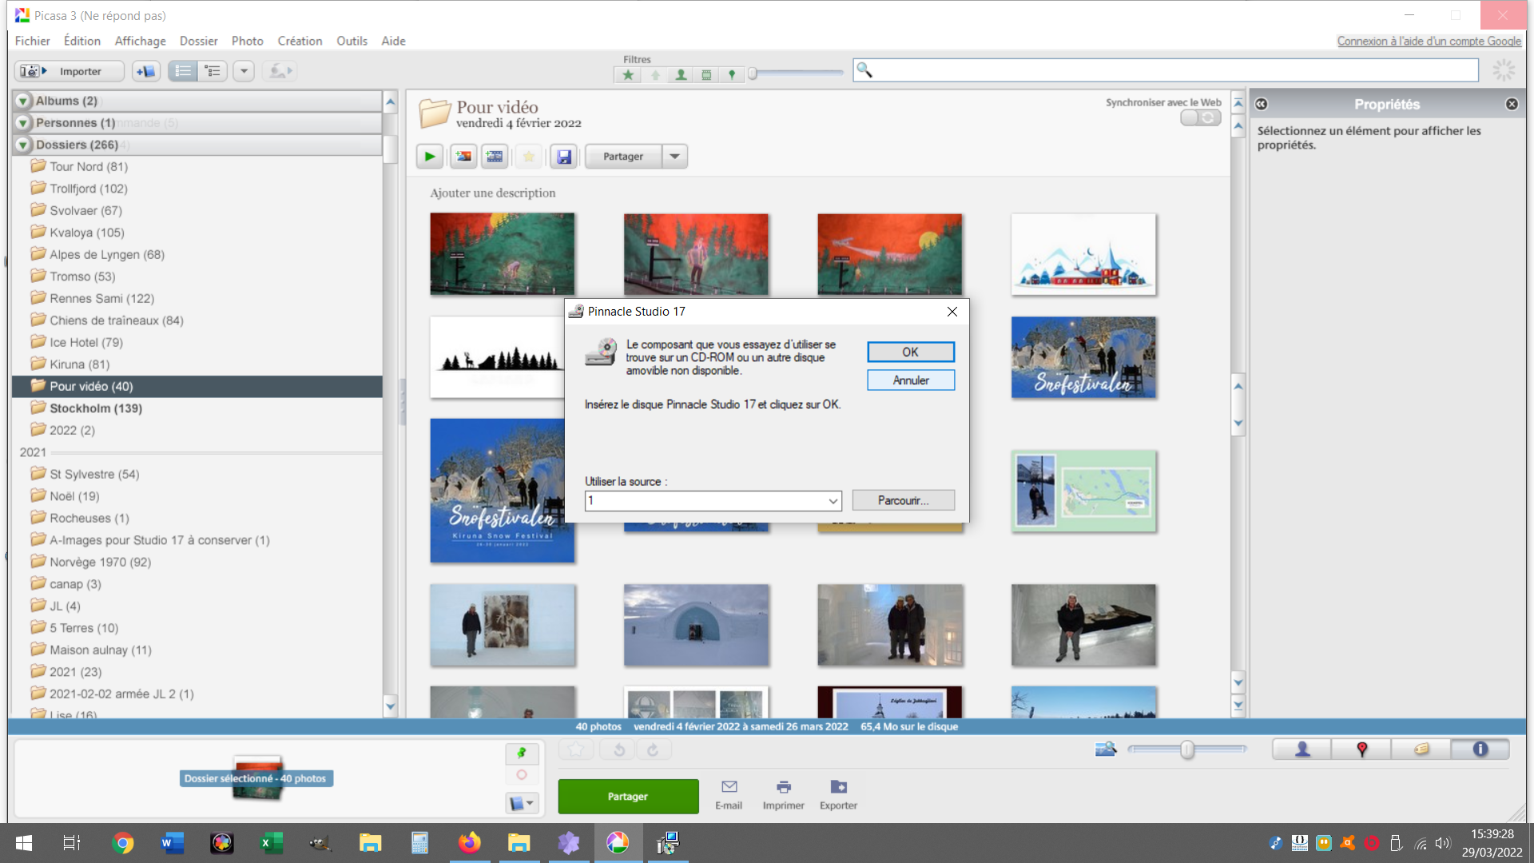
Task: Open the library view options dropdown
Action: click(x=244, y=71)
